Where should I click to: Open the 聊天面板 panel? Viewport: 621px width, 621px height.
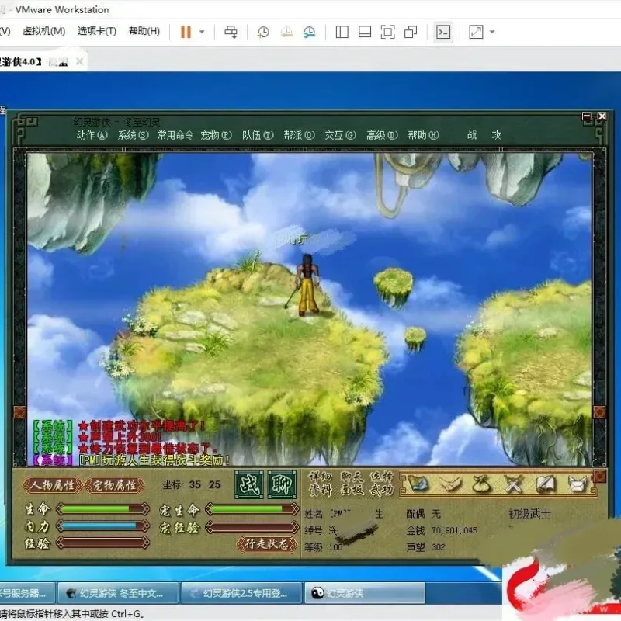pyautogui.click(x=352, y=484)
